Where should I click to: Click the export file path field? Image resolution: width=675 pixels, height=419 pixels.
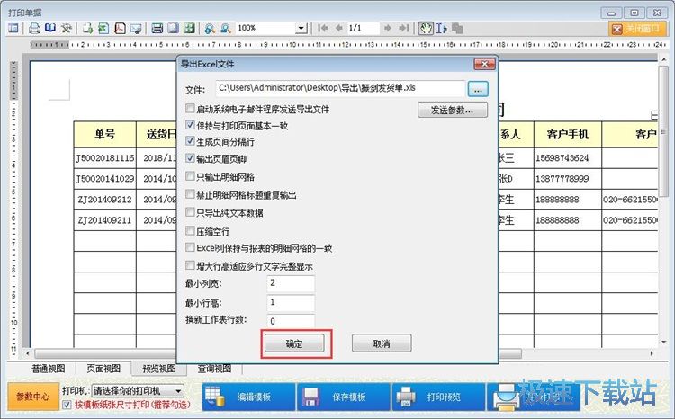coord(340,88)
